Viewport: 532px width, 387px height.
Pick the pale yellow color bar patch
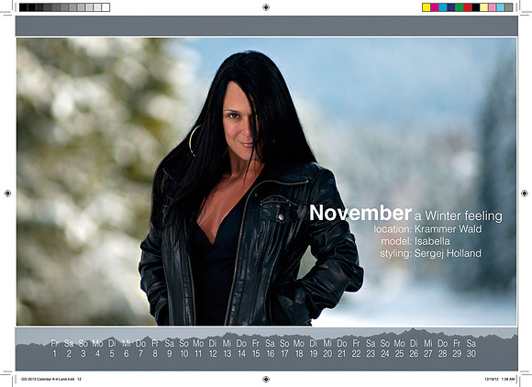(484, 7)
